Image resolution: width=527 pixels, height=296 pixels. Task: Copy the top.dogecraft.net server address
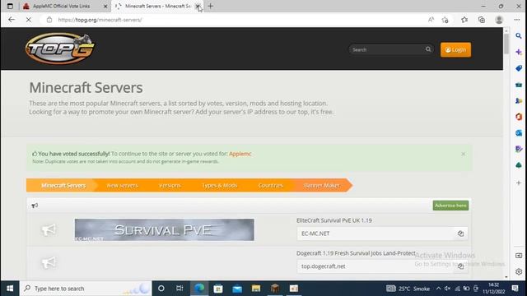460,266
